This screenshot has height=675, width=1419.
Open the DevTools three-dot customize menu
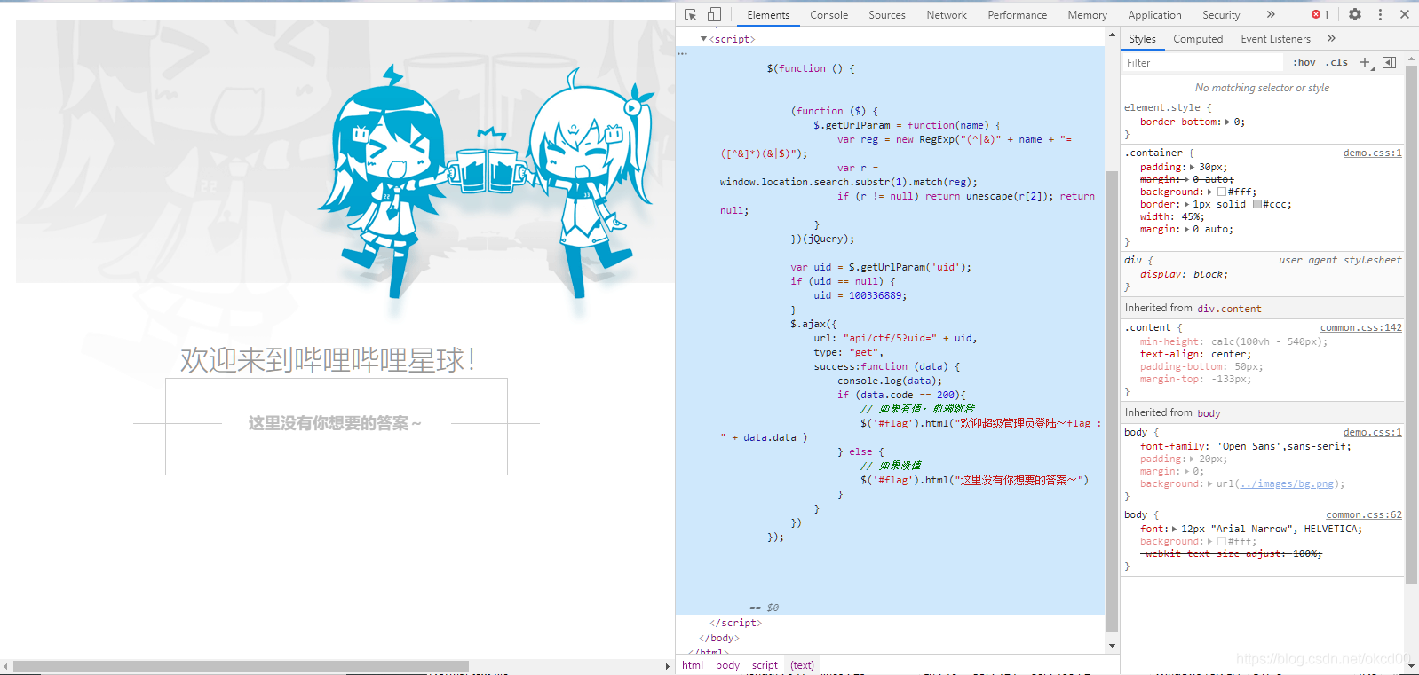[x=1380, y=14]
